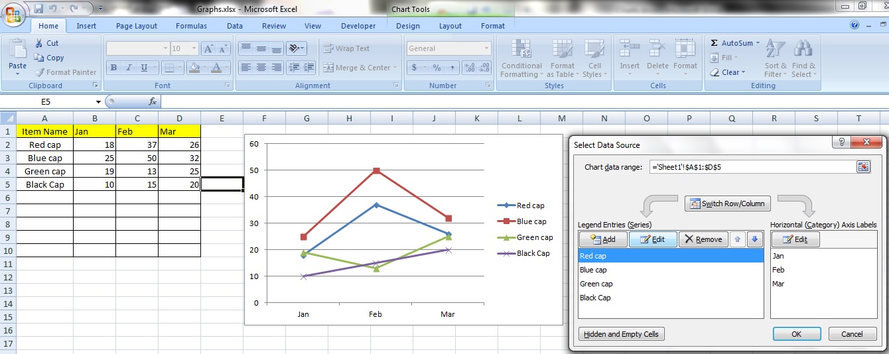The width and height of the screenshot is (889, 354).
Task: Open the Name Box dropdown arrow
Action: [98, 102]
